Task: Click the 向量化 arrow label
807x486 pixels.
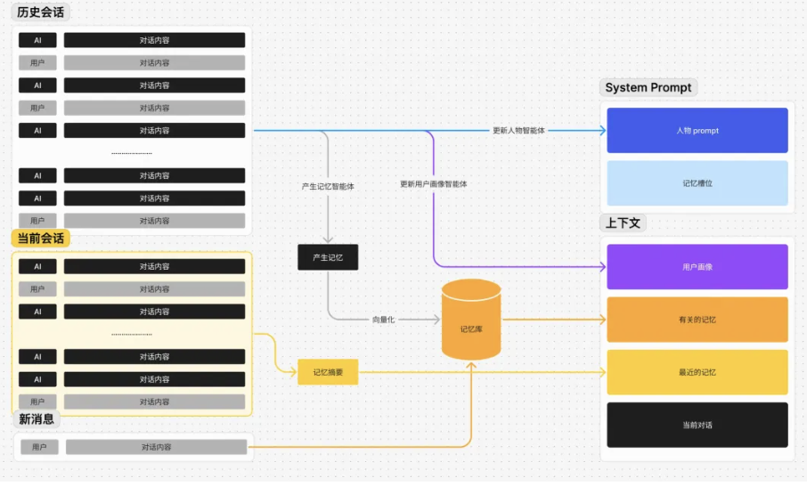Action: pos(383,319)
